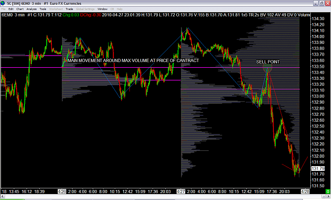Viewport: 331px width, 200px height.
Task: Close the chart window
Action: click(328, 3)
